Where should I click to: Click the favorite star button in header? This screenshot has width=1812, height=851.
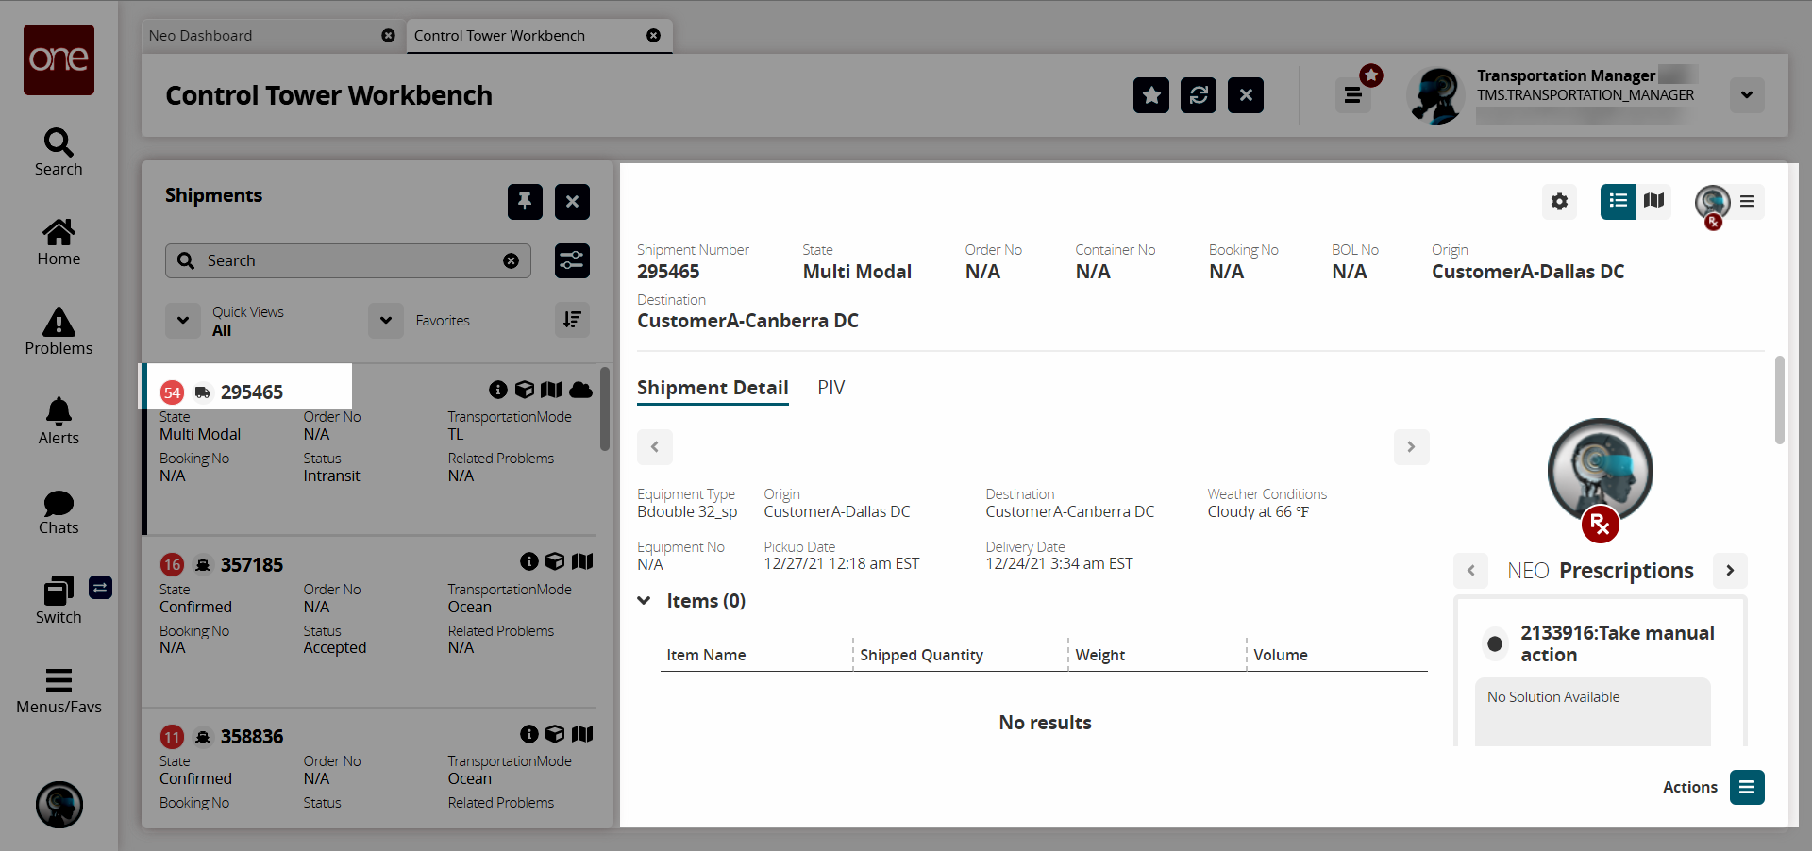[1150, 95]
